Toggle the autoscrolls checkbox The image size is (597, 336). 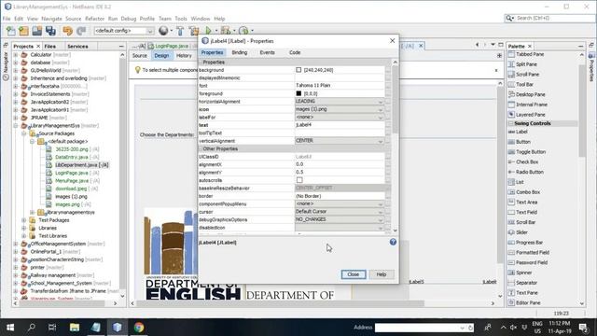(299, 180)
